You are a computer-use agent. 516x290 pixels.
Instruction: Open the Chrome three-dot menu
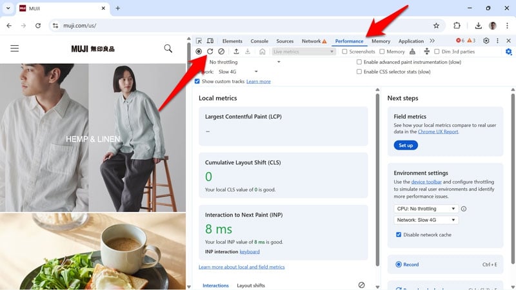click(x=507, y=26)
